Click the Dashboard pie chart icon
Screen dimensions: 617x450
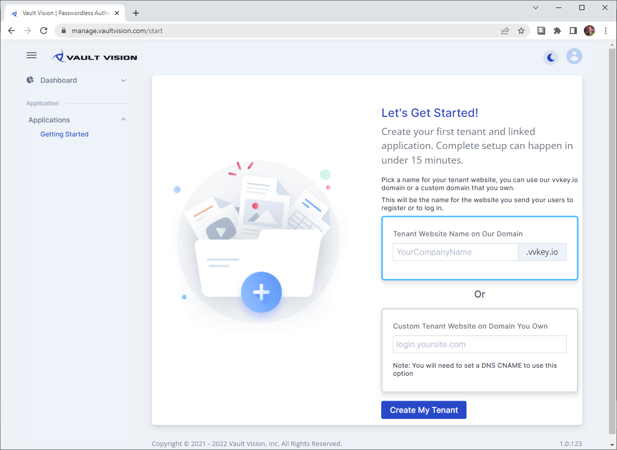[x=30, y=80]
